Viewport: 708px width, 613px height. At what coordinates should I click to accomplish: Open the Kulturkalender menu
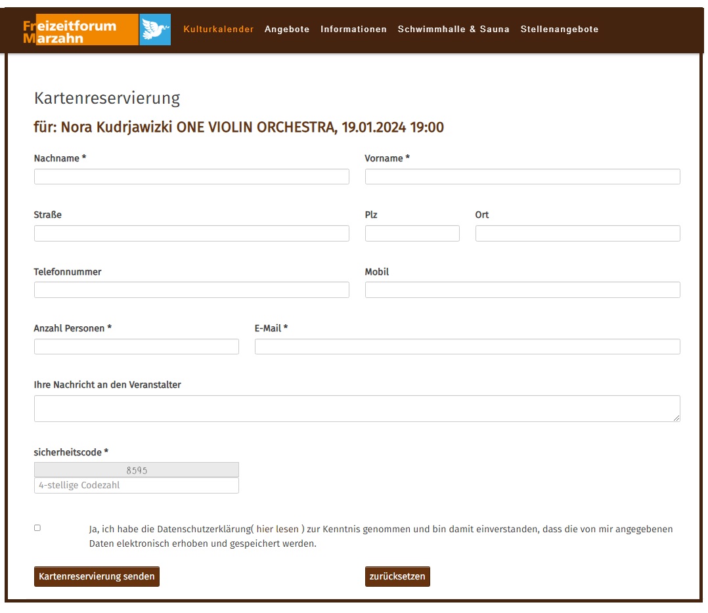[219, 30]
